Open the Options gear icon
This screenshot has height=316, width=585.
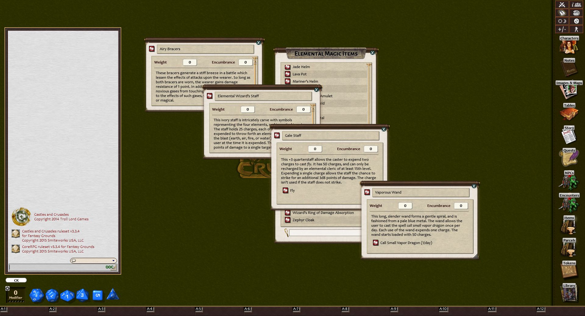[x=576, y=21]
